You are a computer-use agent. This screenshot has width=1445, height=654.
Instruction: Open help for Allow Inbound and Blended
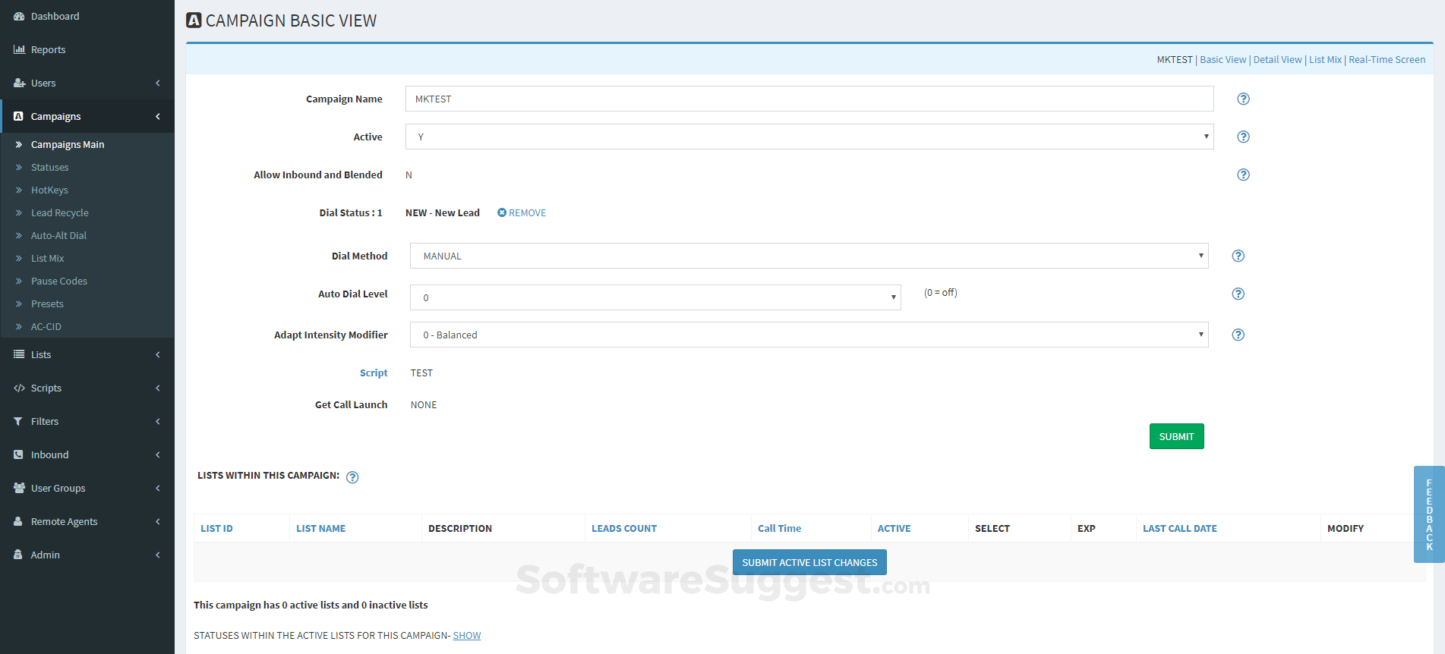click(1243, 175)
